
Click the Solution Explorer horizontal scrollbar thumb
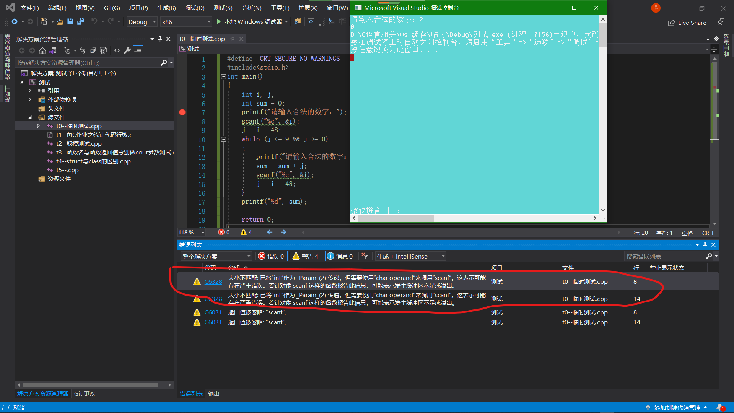(x=90, y=385)
